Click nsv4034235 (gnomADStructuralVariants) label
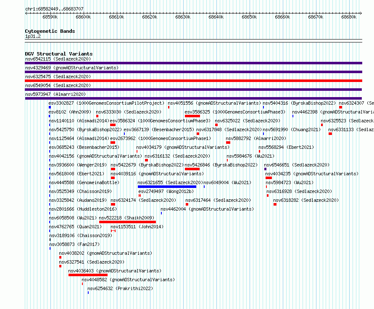This screenshot has height=309, width=374. [x=312, y=174]
